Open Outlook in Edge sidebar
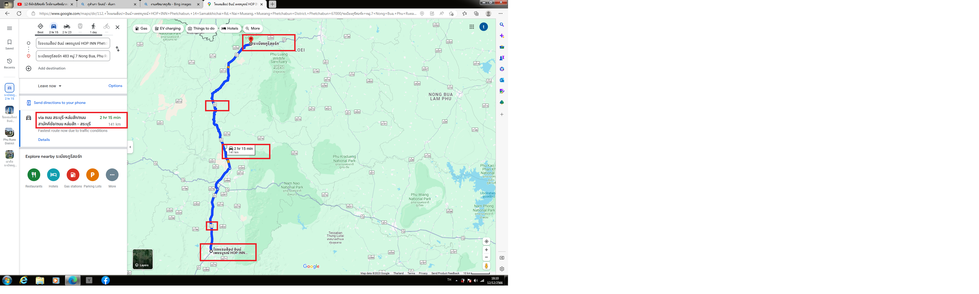This screenshot has height=294, width=979. [502, 80]
